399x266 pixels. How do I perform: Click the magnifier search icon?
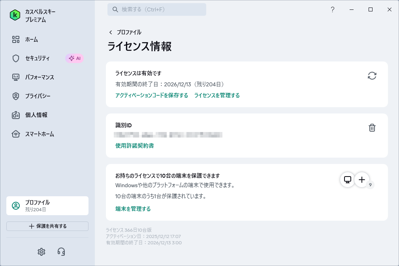click(115, 9)
